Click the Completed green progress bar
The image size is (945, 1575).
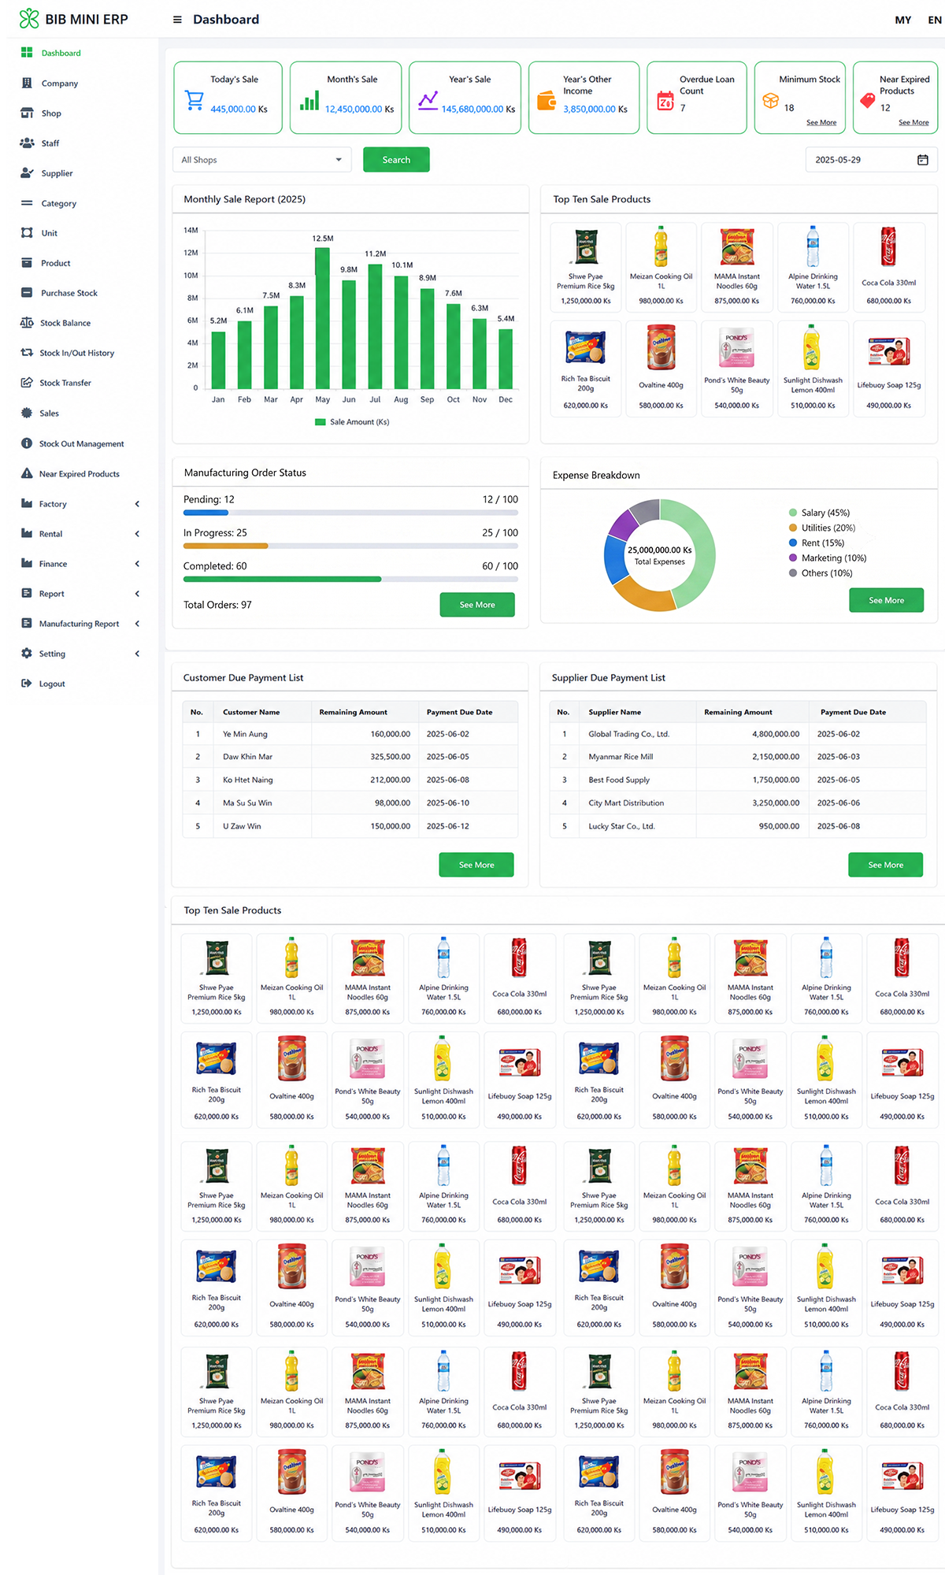[x=282, y=579]
